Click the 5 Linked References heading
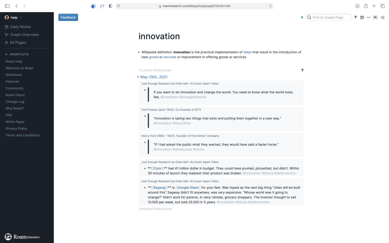389x243 pixels. tap(155, 70)
